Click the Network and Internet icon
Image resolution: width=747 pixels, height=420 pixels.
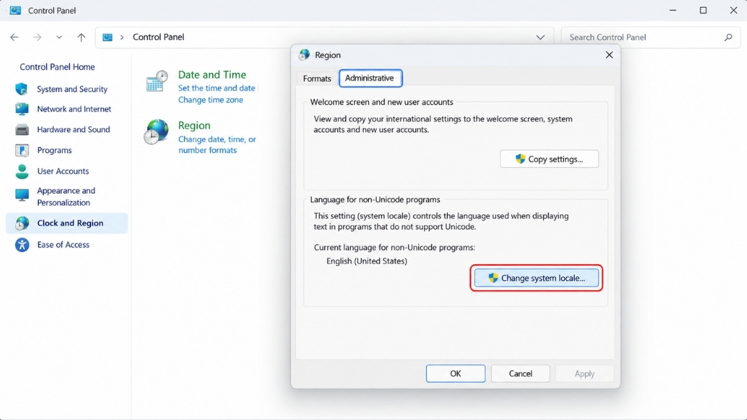click(x=21, y=109)
